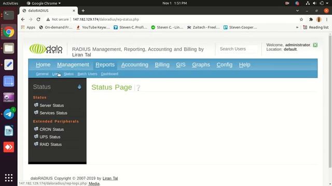332x186 pixels.
Task: Click the browser forward arrow
Action: (x=31, y=20)
